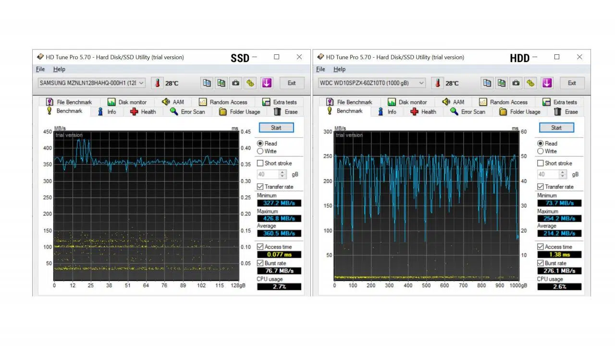This screenshot has width=615, height=346.
Task: Open Folder Usage tab in SSD window
Action: pyautogui.click(x=239, y=112)
